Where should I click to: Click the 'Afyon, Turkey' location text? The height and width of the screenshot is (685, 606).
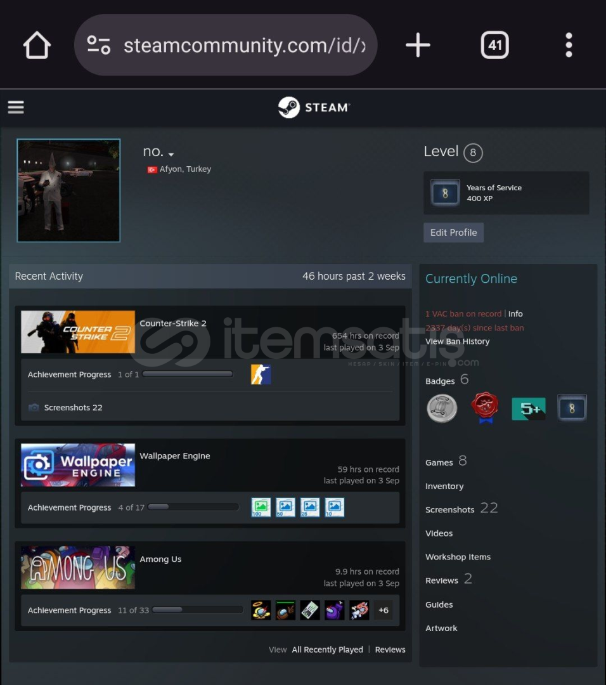185,169
